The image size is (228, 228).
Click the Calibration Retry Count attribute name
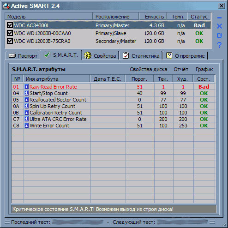click(56, 113)
